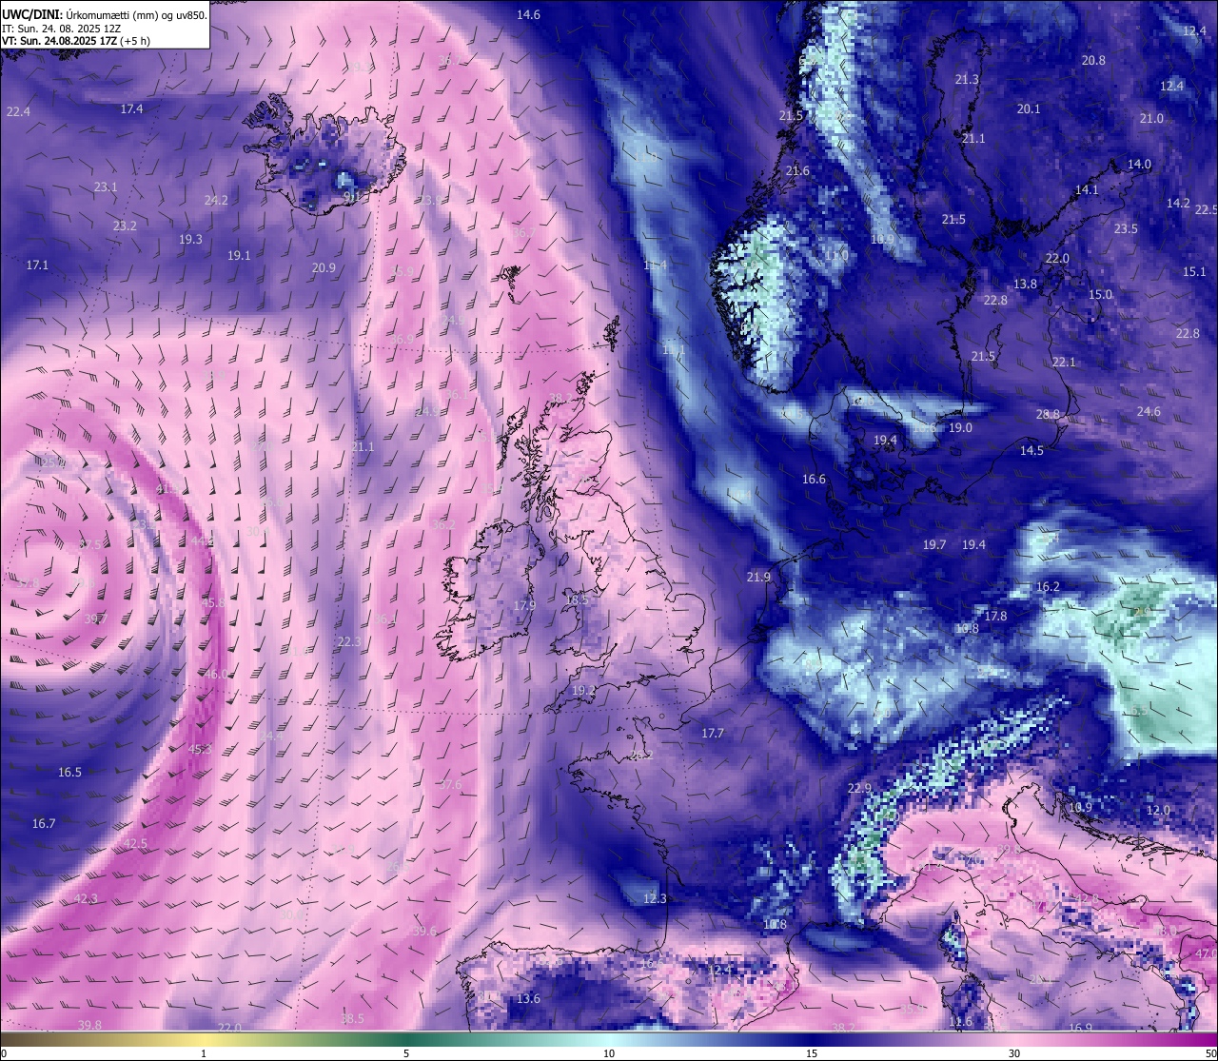Image resolution: width=1218 pixels, height=1061 pixels.
Task: Click the map value '22.1'
Action: click(x=1064, y=363)
